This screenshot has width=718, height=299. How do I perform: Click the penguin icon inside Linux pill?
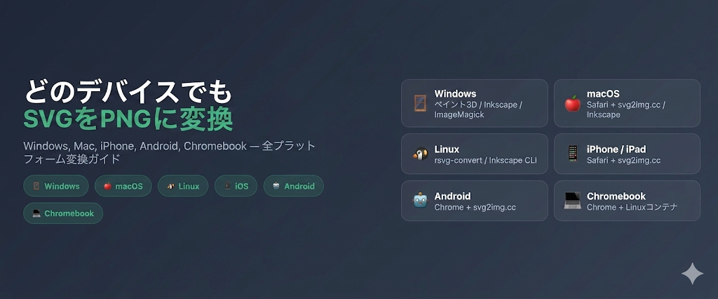pos(170,186)
